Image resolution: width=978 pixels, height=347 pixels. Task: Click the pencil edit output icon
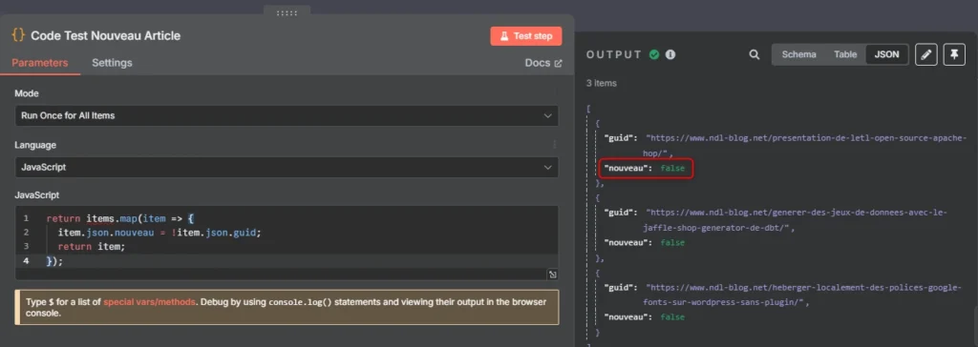tap(926, 55)
